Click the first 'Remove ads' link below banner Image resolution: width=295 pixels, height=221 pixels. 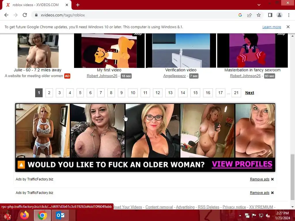click(260, 179)
